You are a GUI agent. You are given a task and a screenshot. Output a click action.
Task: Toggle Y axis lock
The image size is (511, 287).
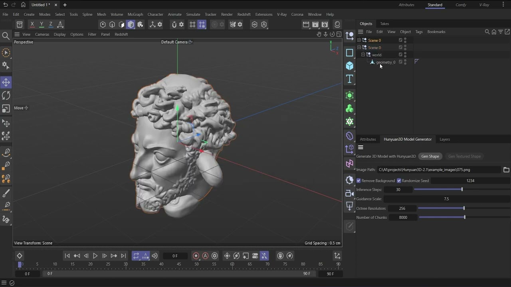click(x=42, y=25)
